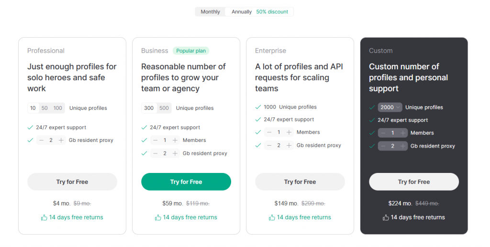Decrease Business plan Gb resident proxy amount
Image resolution: width=490 pixels, height=247 pixels.
[x=155, y=153]
